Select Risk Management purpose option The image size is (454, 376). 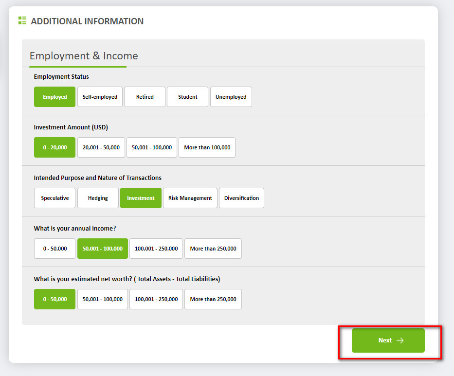tap(190, 198)
